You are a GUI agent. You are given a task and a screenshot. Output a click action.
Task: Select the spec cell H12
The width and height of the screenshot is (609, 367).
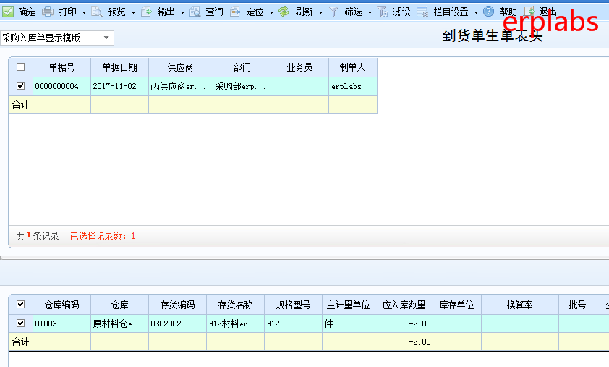[293, 324]
